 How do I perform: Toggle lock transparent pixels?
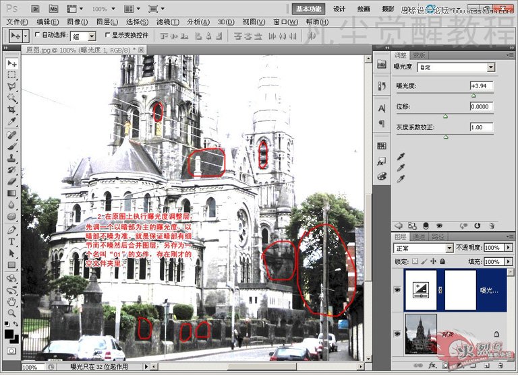pyautogui.click(x=415, y=261)
